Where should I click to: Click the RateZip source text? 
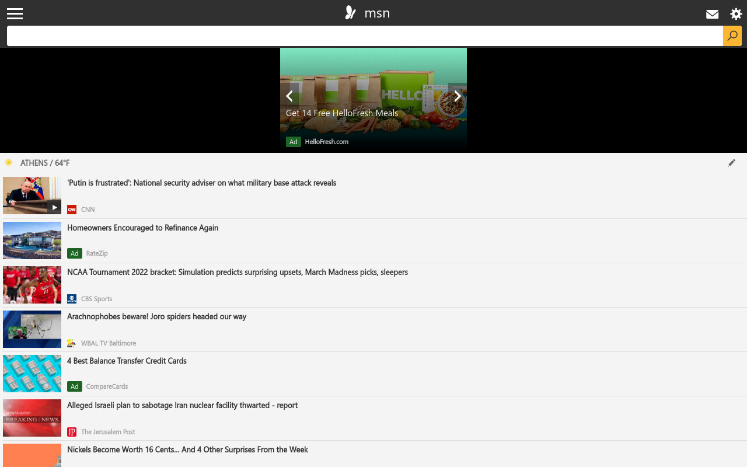97,253
